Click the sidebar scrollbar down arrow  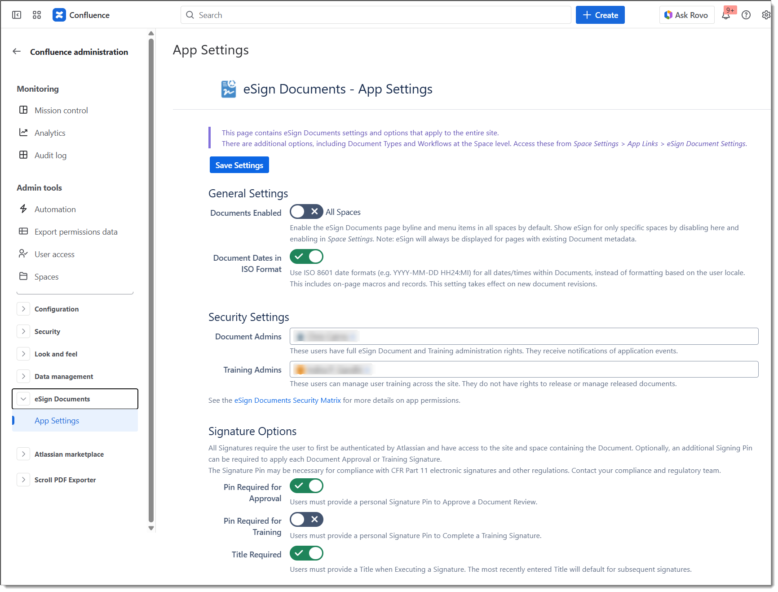pyautogui.click(x=151, y=528)
